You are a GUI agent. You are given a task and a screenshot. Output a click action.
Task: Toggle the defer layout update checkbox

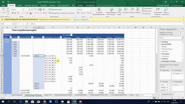tap(160, 94)
